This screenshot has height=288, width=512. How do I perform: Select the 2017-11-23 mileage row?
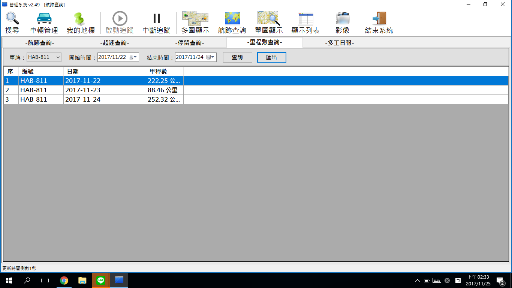(x=82, y=90)
